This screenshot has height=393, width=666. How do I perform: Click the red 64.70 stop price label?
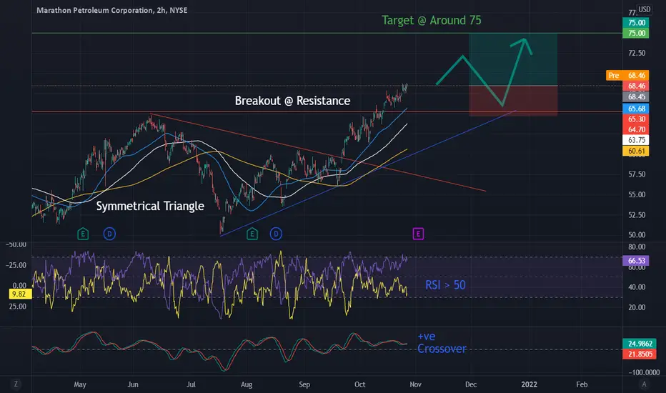click(x=636, y=129)
